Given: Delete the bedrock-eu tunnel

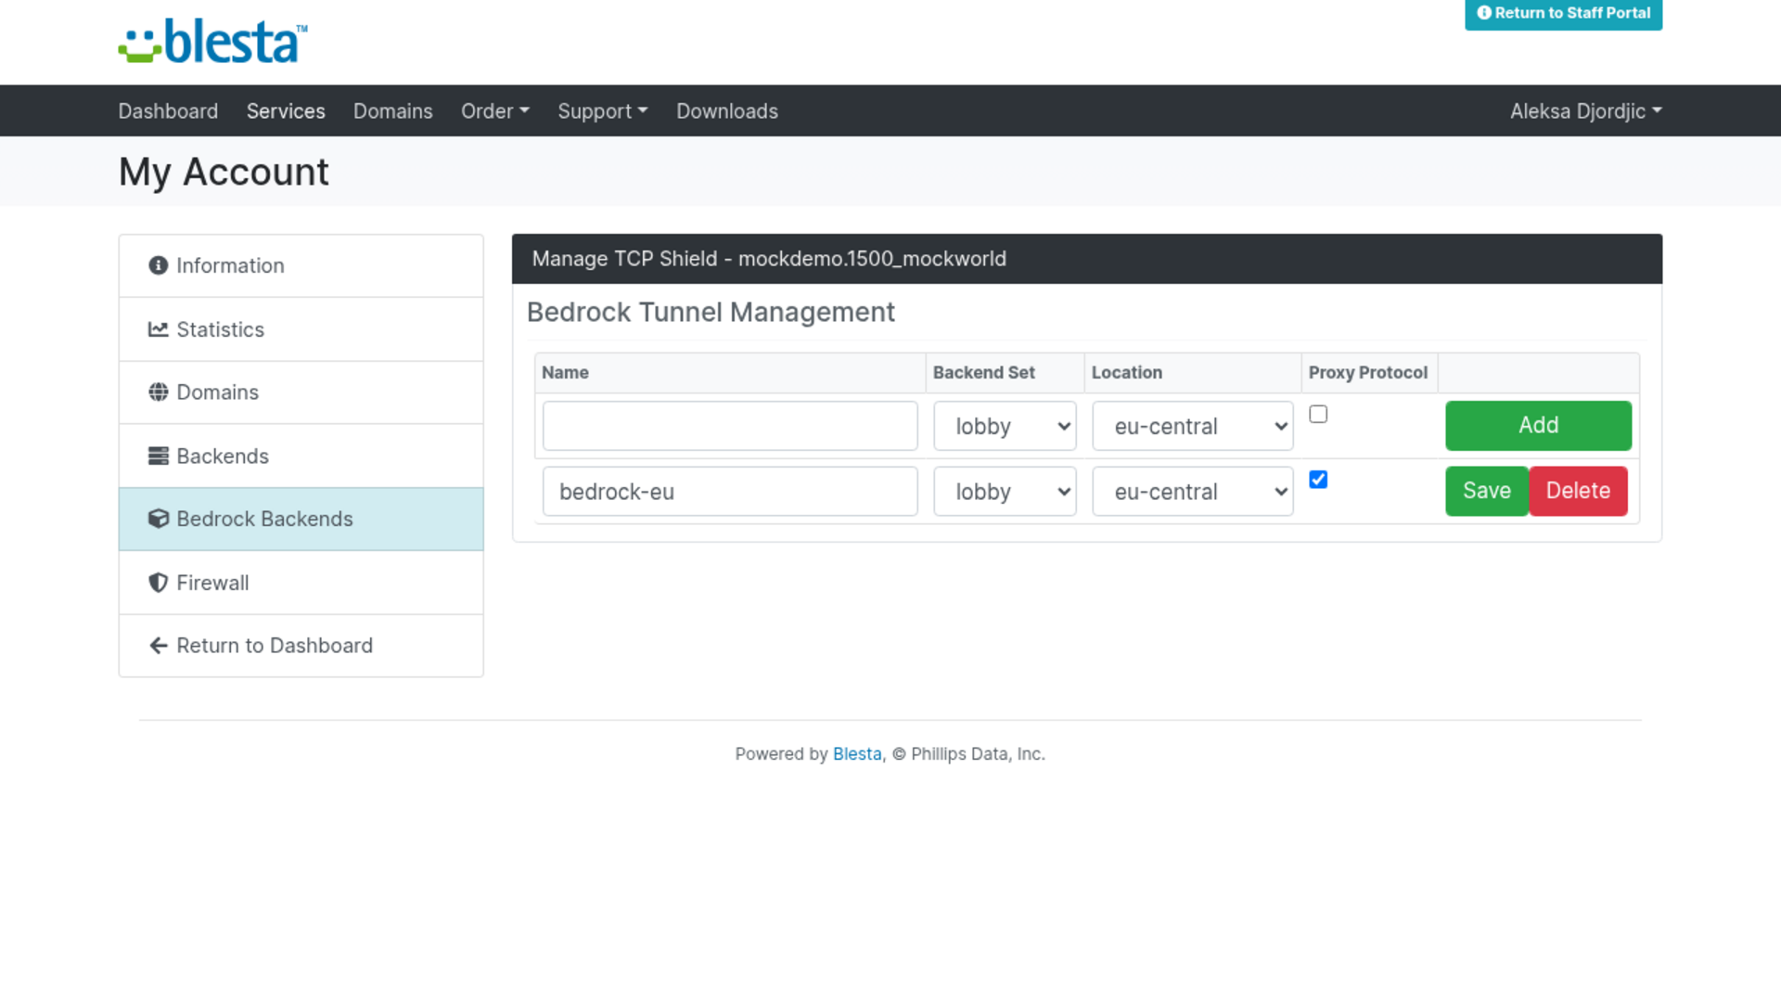Looking at the screenshot, I should pos(1578,491).
